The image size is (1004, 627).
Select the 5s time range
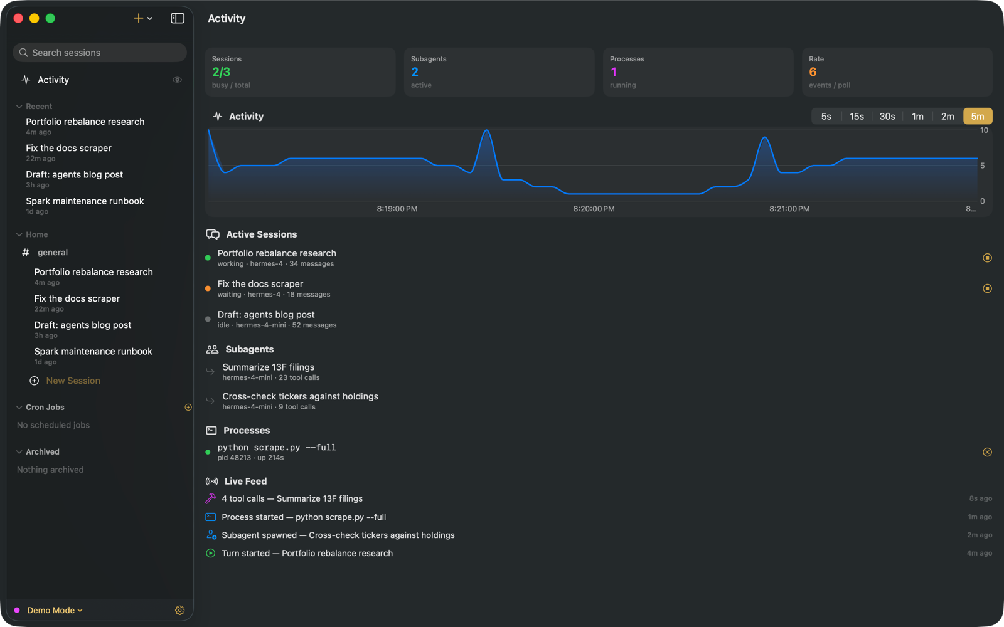point(826,116)
